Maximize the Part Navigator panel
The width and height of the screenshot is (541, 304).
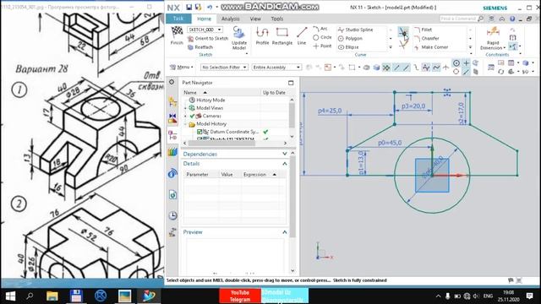pos(291,83)
